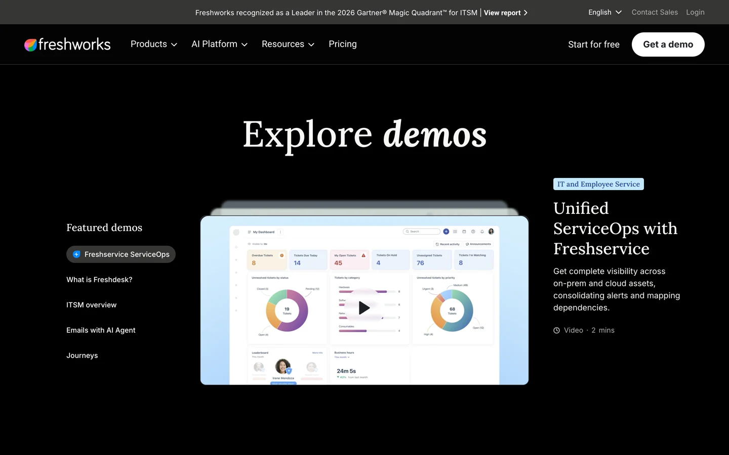Change language from English dropdown
729x455 pixels.
[x=605, y=12]
